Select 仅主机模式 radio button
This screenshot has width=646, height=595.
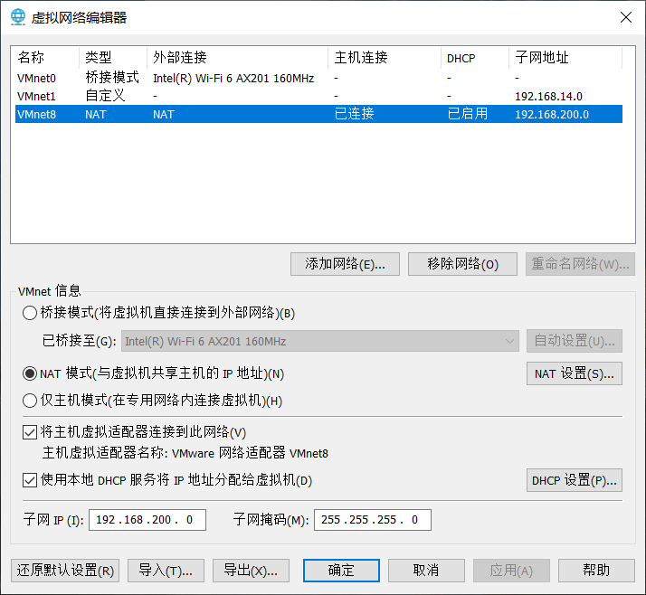30,401
